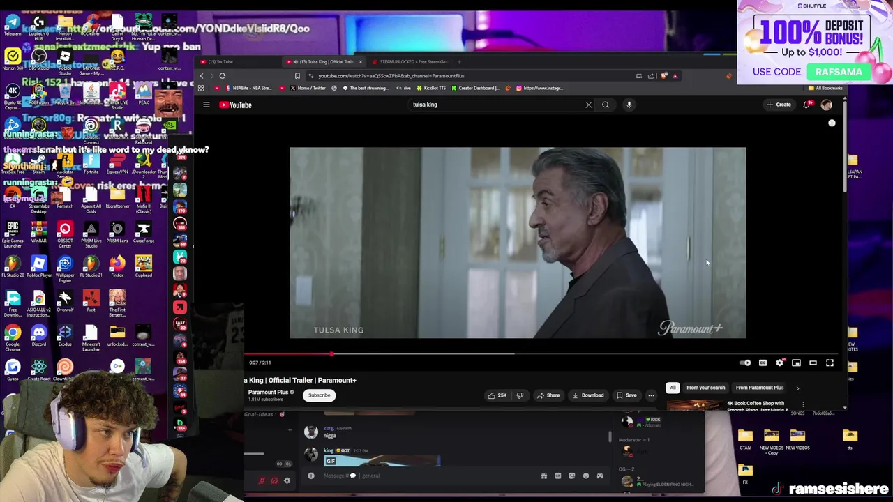The width and height of the screenshot is (893, 502).
Task: Switch to theater mode
Action: [813, 363]
